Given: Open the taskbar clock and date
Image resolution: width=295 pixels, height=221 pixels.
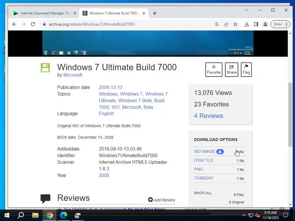Looking at the screenshot, I should point(270,215).
